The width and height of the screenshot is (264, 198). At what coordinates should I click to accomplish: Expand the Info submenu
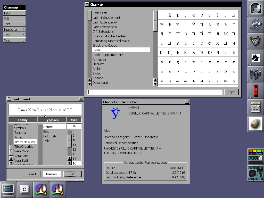[14, 13]
